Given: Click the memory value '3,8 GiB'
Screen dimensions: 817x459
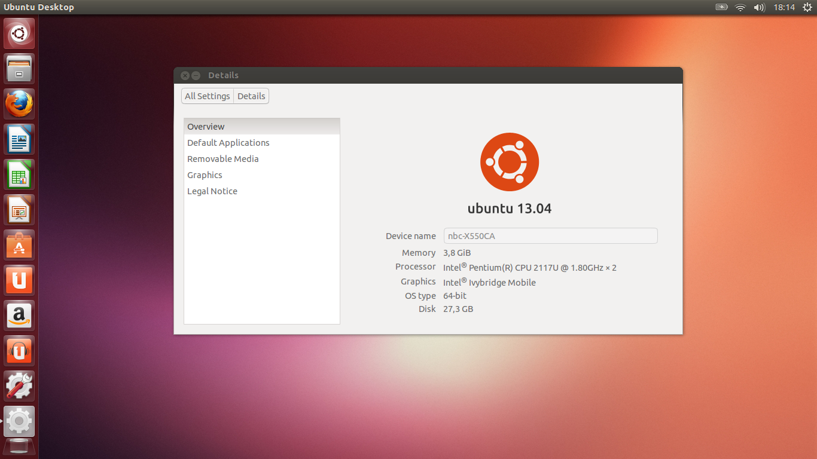Looking at the screenshot, I should pyautogui.click(x=457, y=253).
